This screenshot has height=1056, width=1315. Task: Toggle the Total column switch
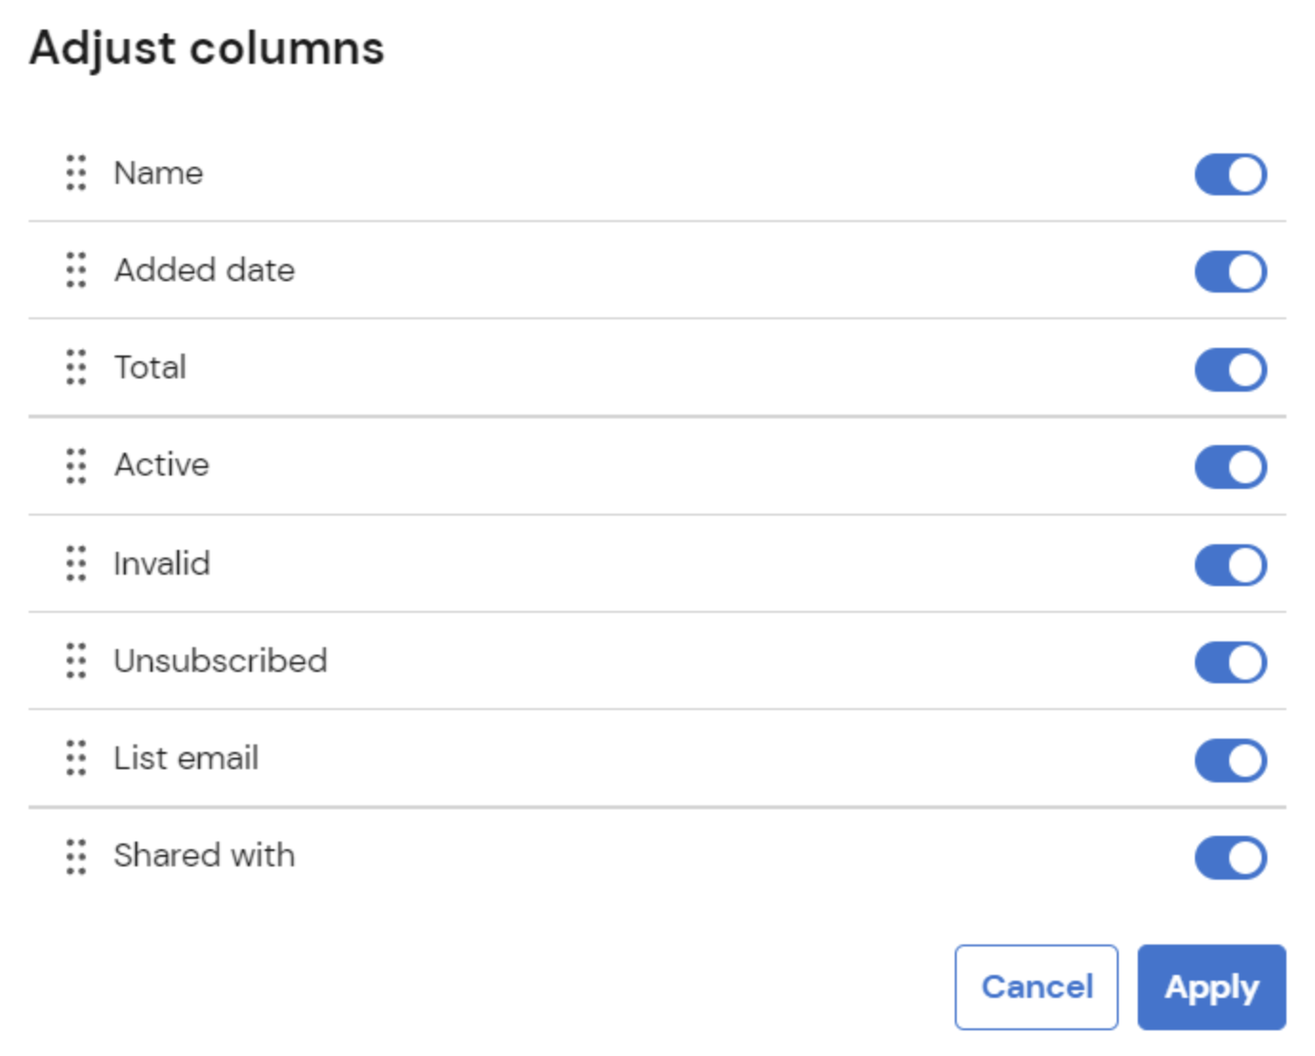coord(1230,369)
